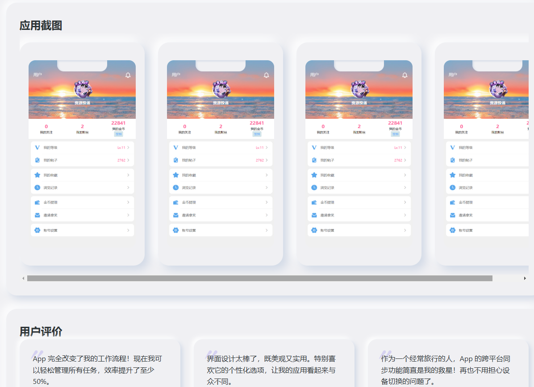Click the fourth, partially visible app screenshot
The image size is (534, 387).
pos(486,154)
